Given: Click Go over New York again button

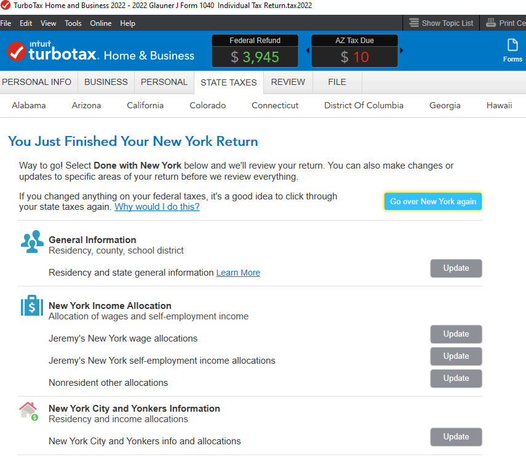Looking at the screenshot, I should point(433,201).
